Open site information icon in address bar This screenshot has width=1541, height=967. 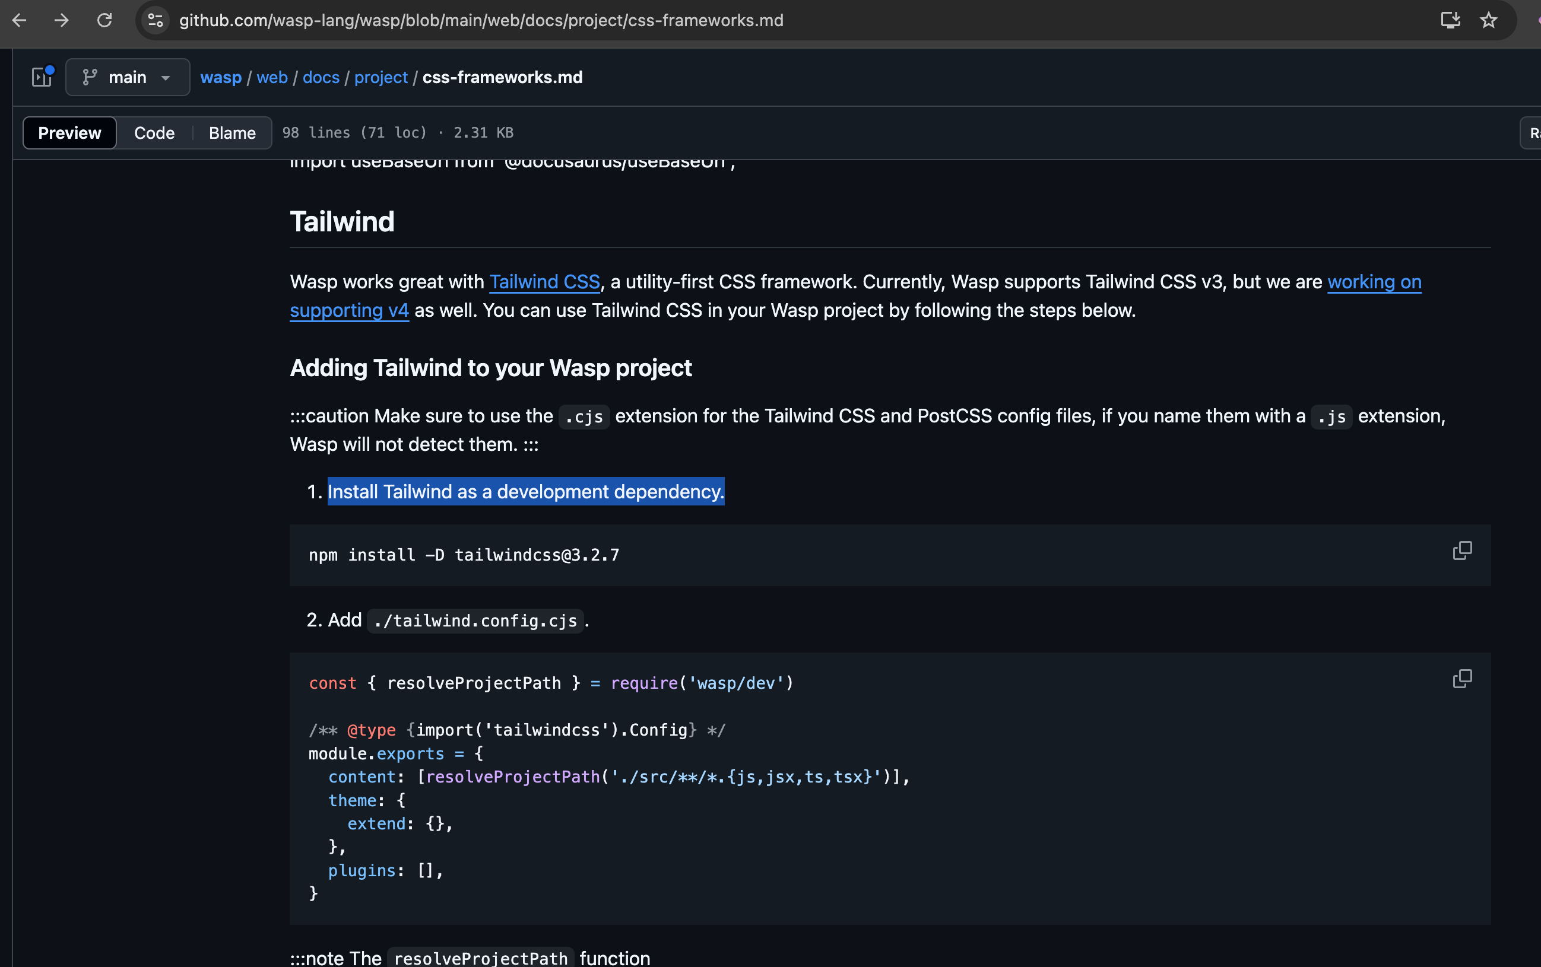pos(156,20)
